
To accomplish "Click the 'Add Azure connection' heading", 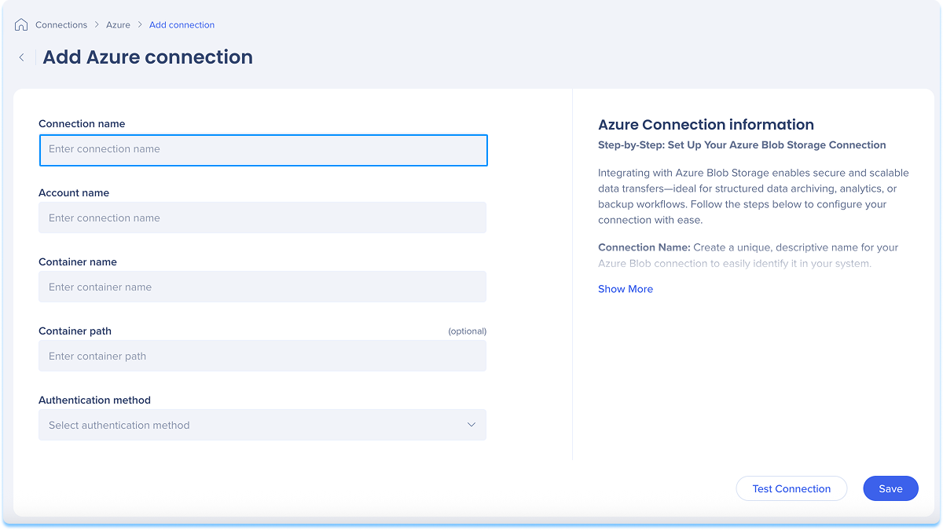I will click(148, 57).
